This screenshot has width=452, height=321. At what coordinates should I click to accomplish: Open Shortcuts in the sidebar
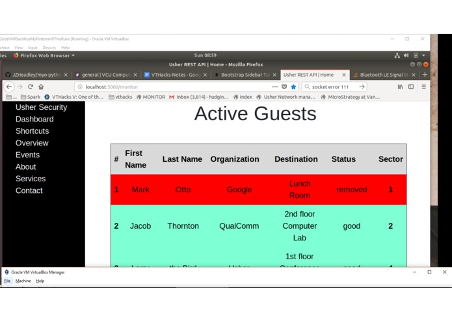pyautogui.click(x=33, y=131)
